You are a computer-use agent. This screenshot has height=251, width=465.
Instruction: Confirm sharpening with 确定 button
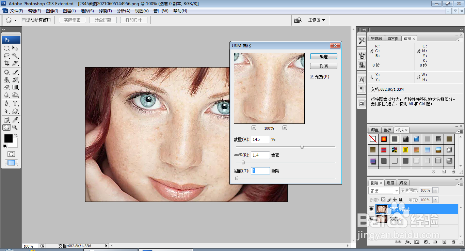coord(324,57)
